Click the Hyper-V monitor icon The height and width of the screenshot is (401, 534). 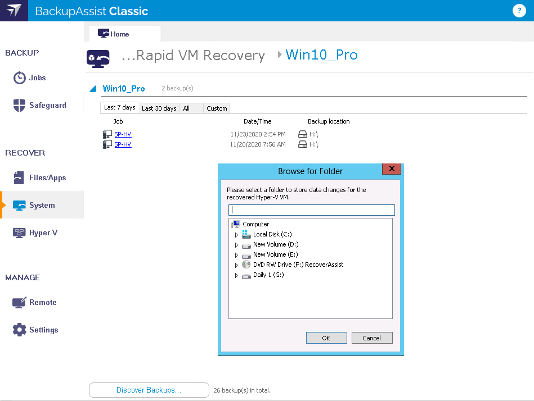19,233
